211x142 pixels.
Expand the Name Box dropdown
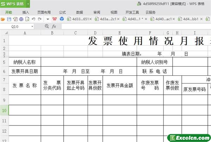pos(32,26)
